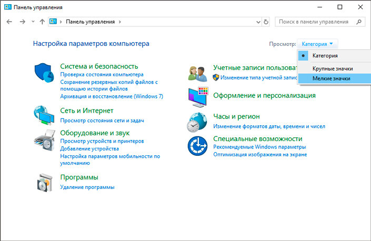Go up one level arrow
371x241 pixels.
click(x=42, y=22)
